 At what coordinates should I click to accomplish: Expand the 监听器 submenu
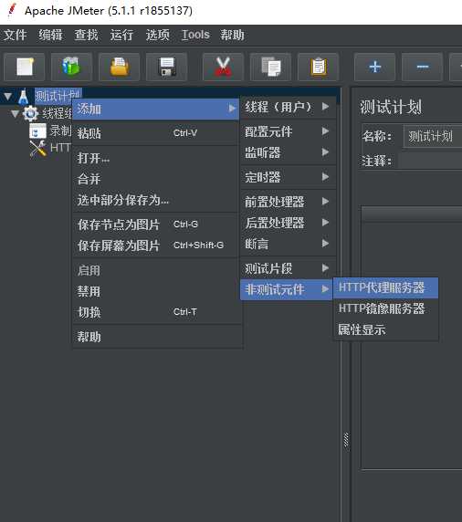click(288, 152)
